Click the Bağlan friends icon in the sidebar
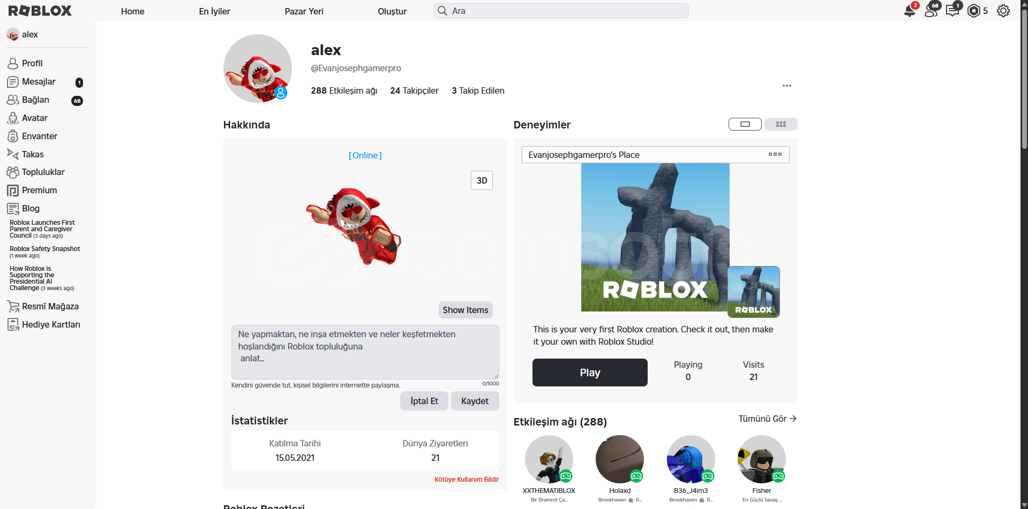This screenshot has width=1028, height=509. coord(13,100)
